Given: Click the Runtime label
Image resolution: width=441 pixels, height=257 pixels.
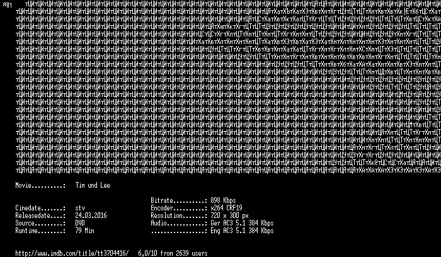Looking at the screenshot, I should tap(40, 231).
